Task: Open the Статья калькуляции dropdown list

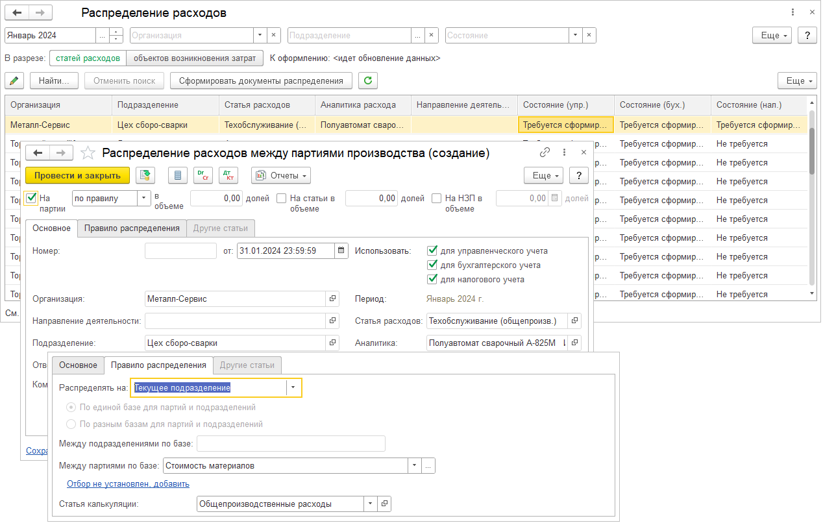Action: pos(369,504)
